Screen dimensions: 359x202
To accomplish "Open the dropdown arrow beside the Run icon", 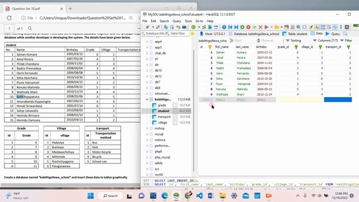I will [271, 27].
